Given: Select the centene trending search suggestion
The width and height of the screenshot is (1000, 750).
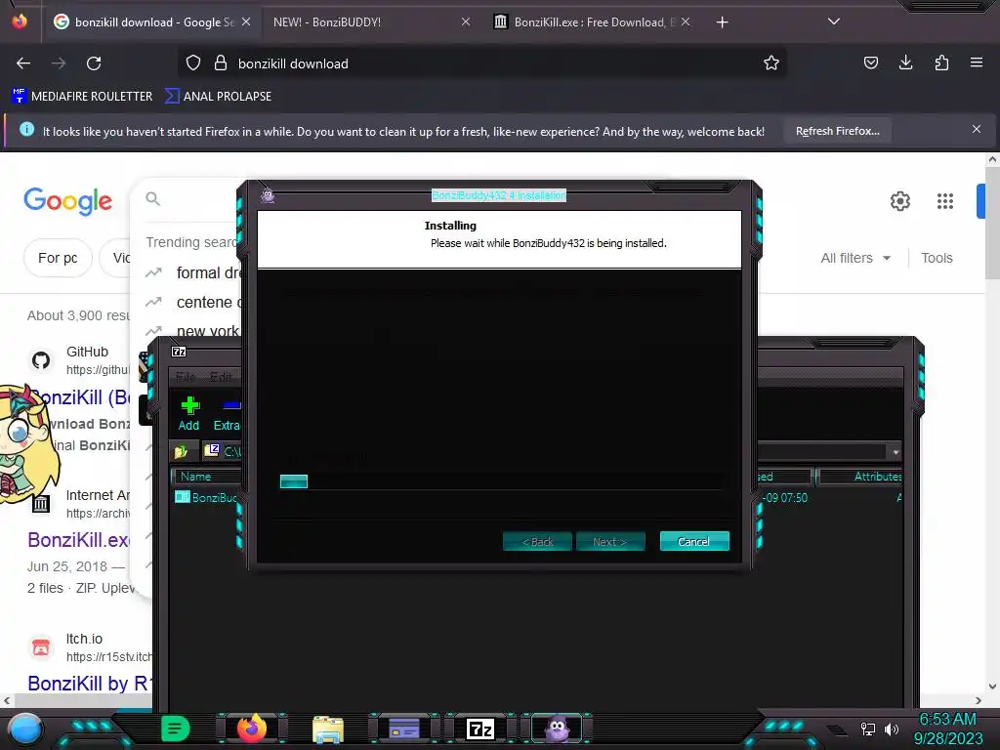Looking at the screenshot, I should [x=193, y=303].
